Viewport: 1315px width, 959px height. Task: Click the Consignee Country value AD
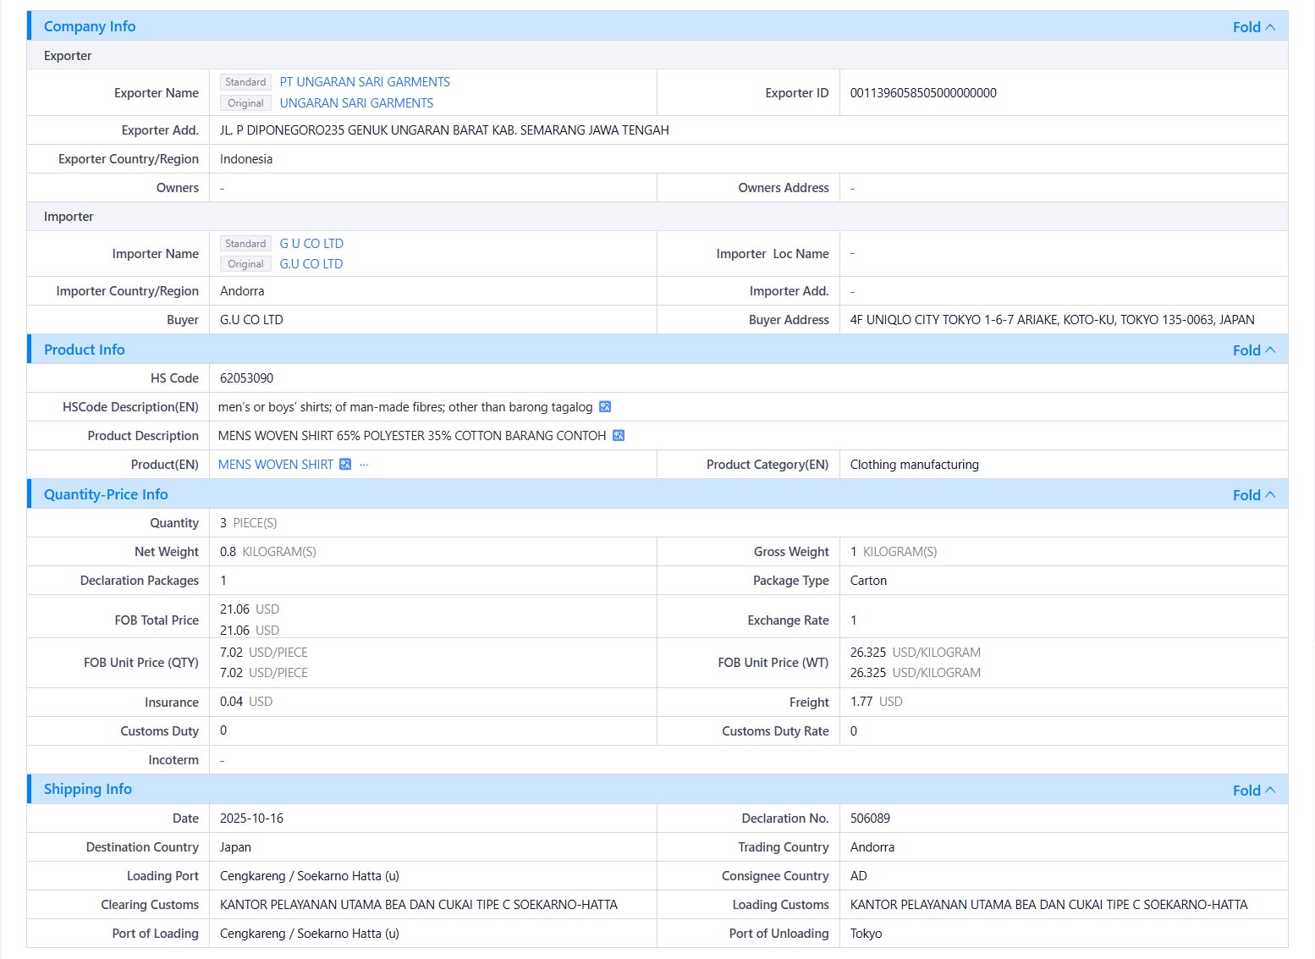coord(859,876)
